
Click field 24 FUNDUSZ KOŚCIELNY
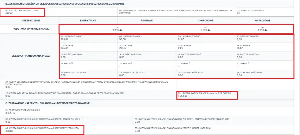[147, 74]
